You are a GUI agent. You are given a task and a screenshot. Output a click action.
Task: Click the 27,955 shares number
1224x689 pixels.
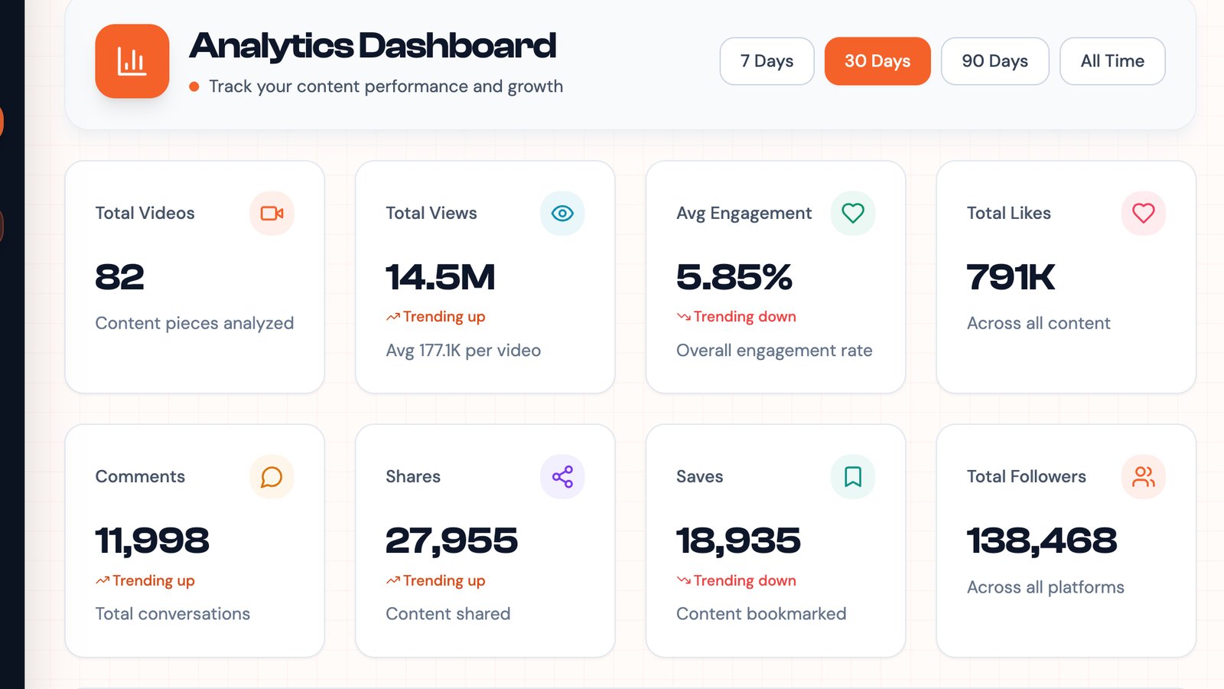[451, 541]
